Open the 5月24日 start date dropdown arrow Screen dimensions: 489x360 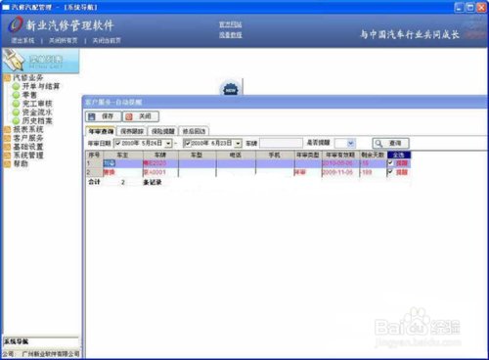pos(168,144)
